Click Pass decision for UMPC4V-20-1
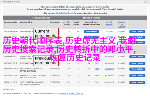 [97, 82]
